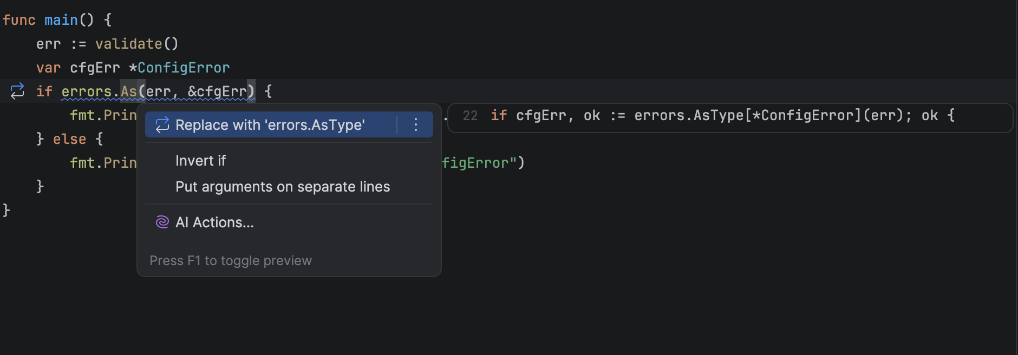
Task: Click the underlined 'errors' package name
Action: coord(86,91)
